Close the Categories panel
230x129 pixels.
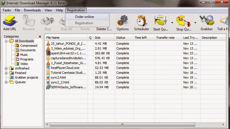[x=40, y=36]
